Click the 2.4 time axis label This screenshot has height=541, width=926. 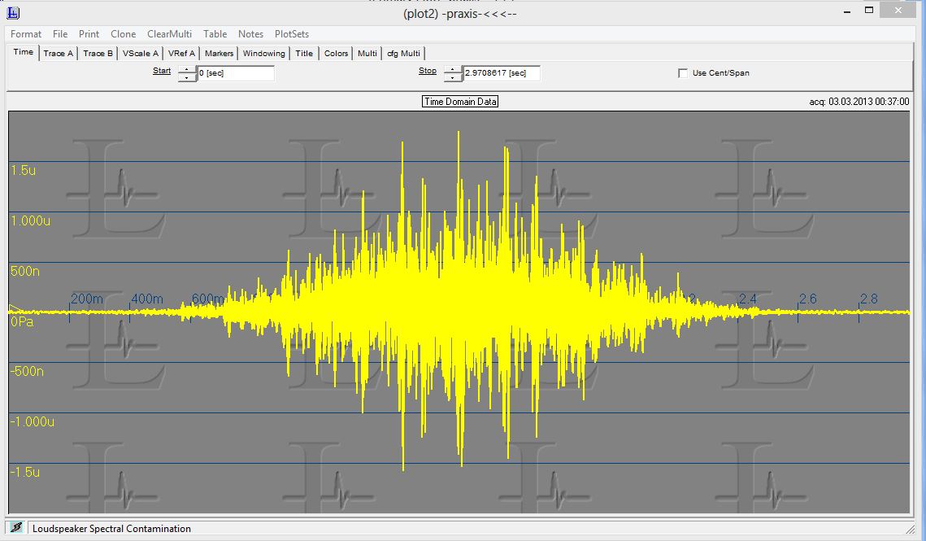tap(748, 299)
